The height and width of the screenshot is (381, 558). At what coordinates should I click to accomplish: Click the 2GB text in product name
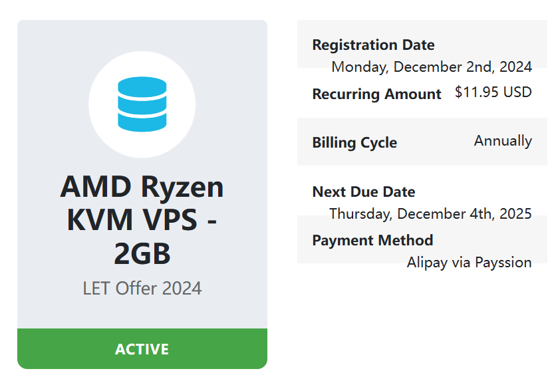142,253
